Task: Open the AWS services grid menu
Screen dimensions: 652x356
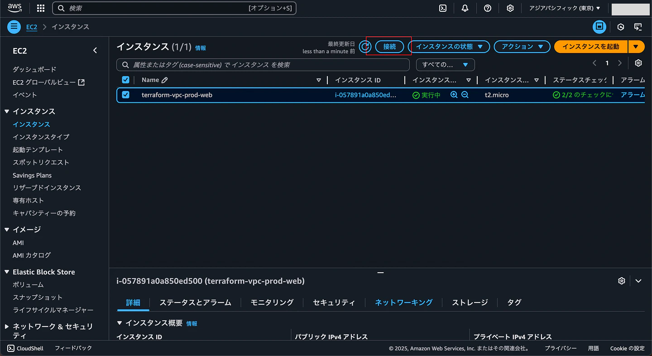Action: (40, 8)
